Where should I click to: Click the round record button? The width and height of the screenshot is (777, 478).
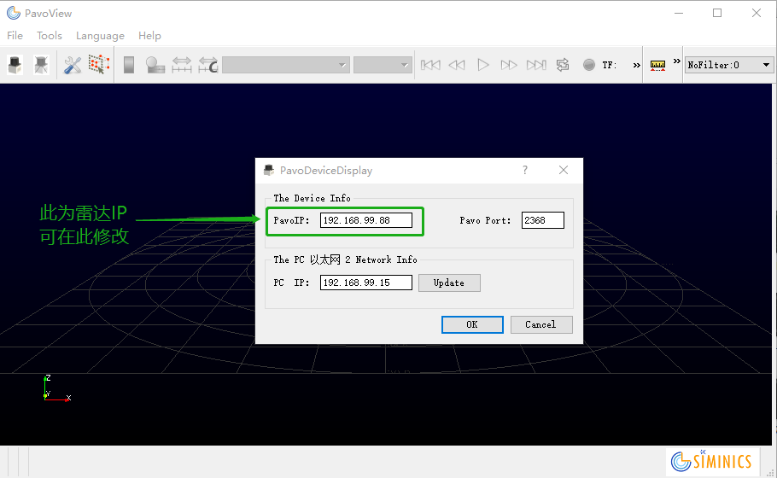(588, 65)
